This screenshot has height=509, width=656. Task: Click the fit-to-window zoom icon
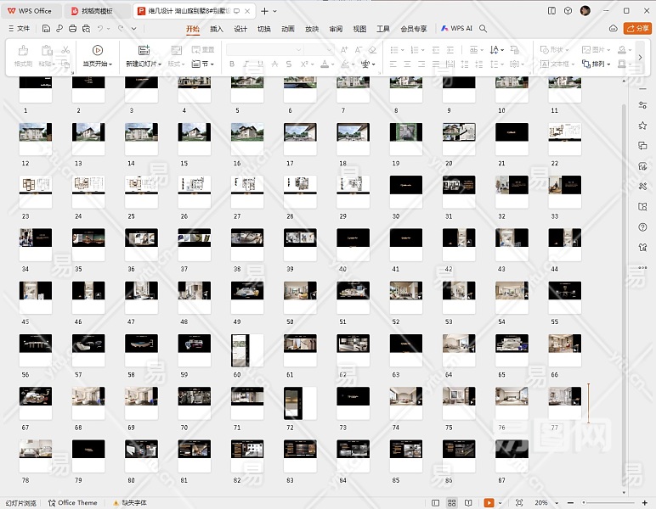coord(519,502)
